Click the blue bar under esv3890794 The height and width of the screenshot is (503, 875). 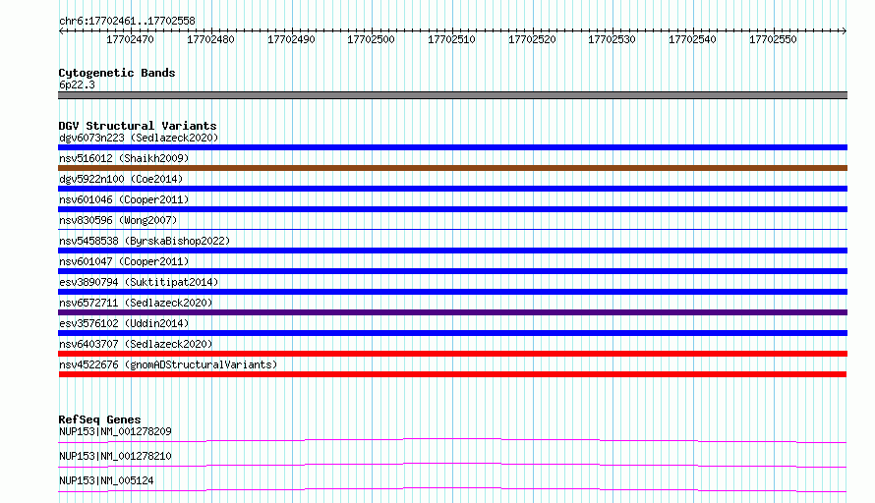(x=452, y=292)
